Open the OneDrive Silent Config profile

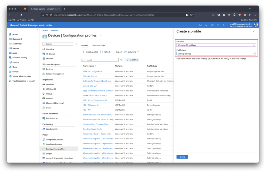[x=93, y=129]
